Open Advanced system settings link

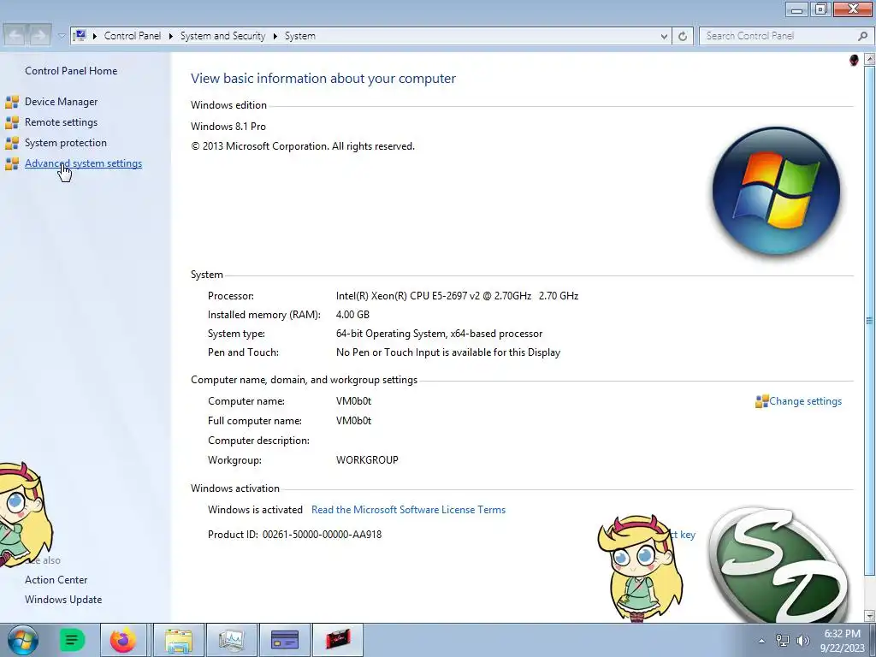click(83, 163)
